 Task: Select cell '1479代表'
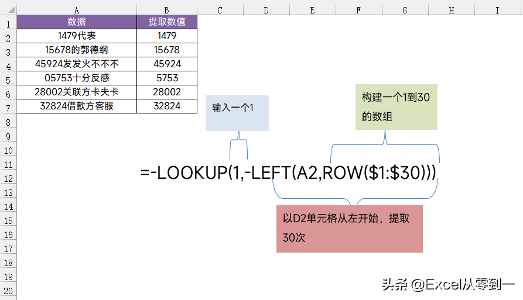click(x=77, y=36)
